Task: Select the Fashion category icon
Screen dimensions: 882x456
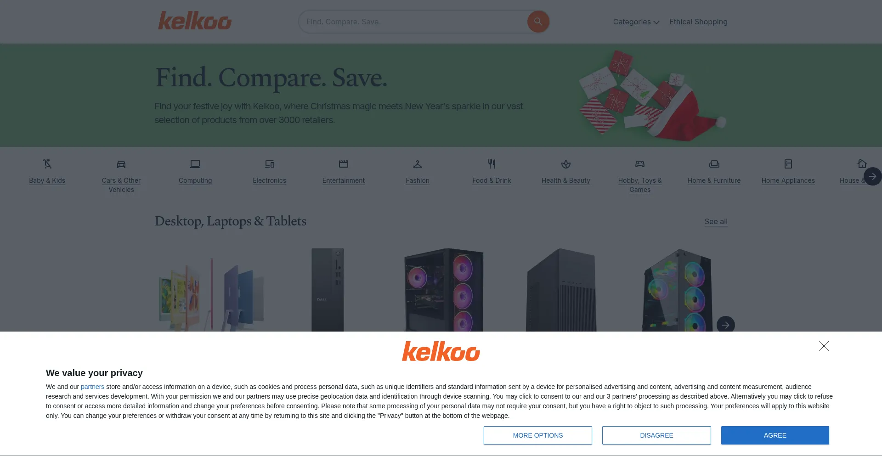Action: [x=418, y=164]
